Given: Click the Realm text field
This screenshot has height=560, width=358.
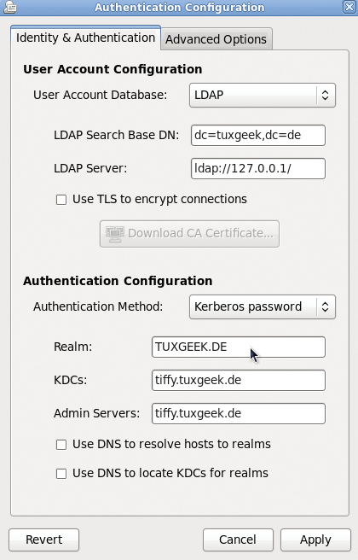Looking at the screenshot, I should point(239,347).
